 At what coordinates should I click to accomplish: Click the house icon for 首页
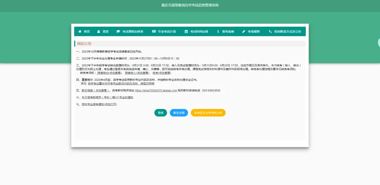(x=80, y=32)
